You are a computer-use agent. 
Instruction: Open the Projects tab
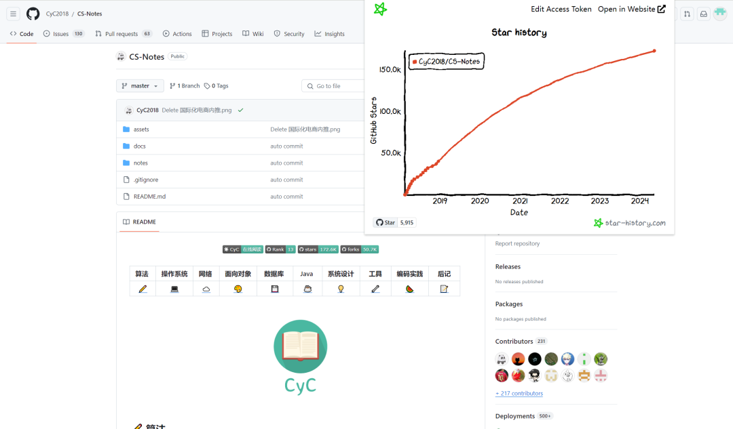(x=217, y=34)
